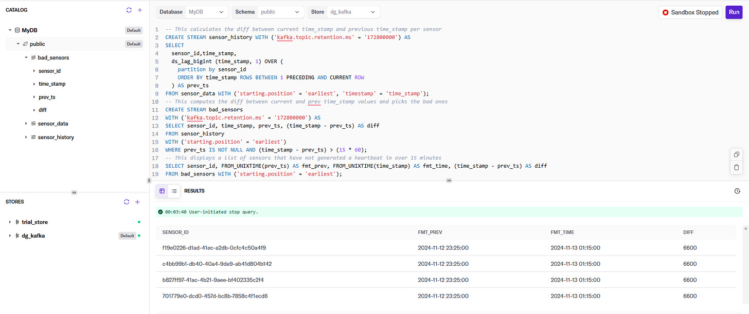The image size is (749, 314).
Task: Refresh the Catalog panel
Action: point(129,10)
